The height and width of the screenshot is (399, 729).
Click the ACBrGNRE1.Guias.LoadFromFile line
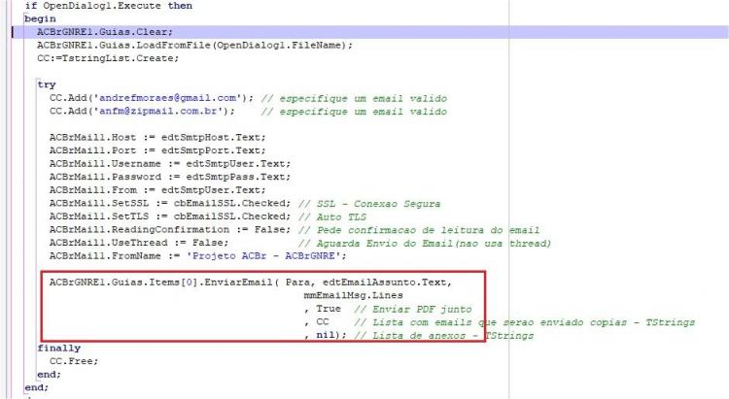(x=194, y=45)
